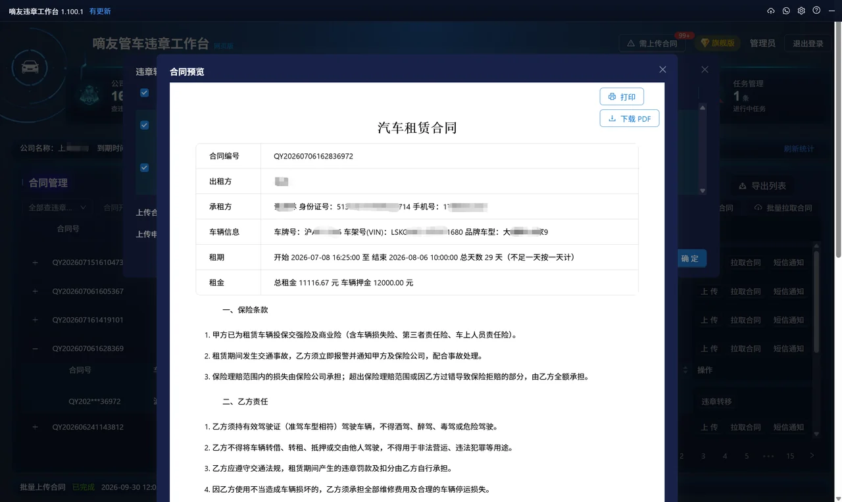Open the help question-mark icon
This screenshot has height=502, width=842.
pyautogui.click(x=816, y=11)
